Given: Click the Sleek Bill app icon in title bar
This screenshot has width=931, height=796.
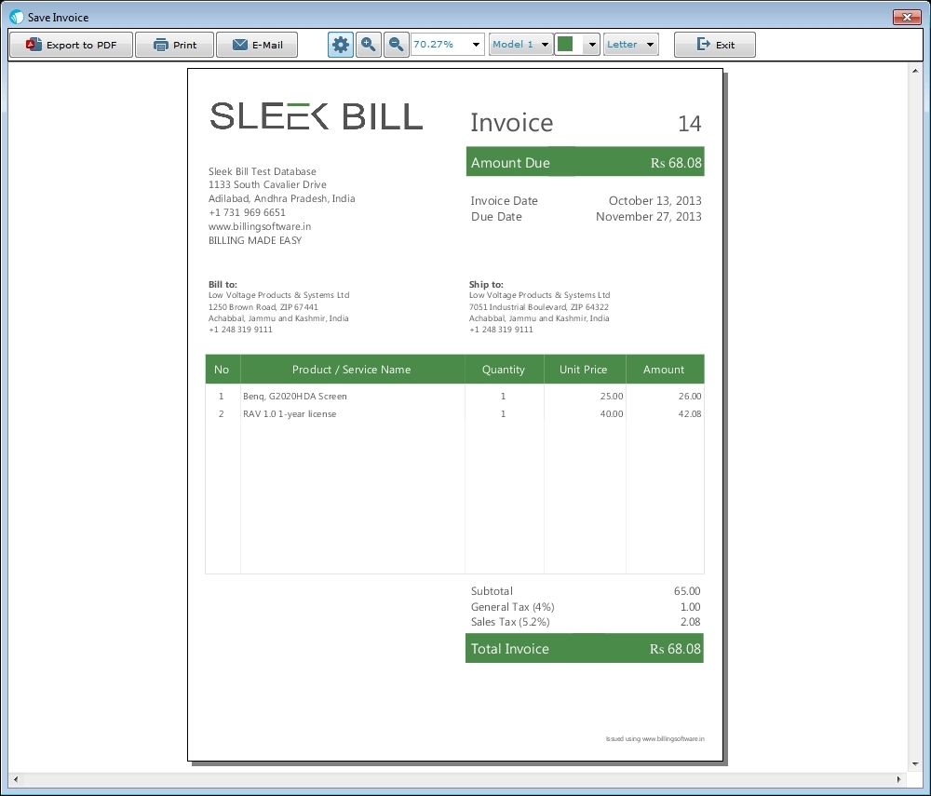Looking at the screenshot, I should (x=17, y=17).
